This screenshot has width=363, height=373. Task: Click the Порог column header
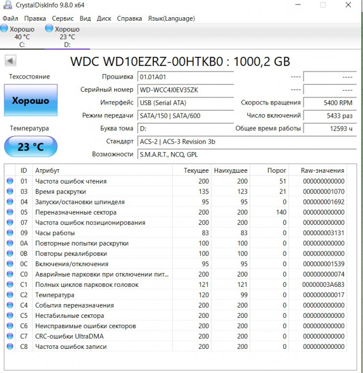[x=269, y=170]
